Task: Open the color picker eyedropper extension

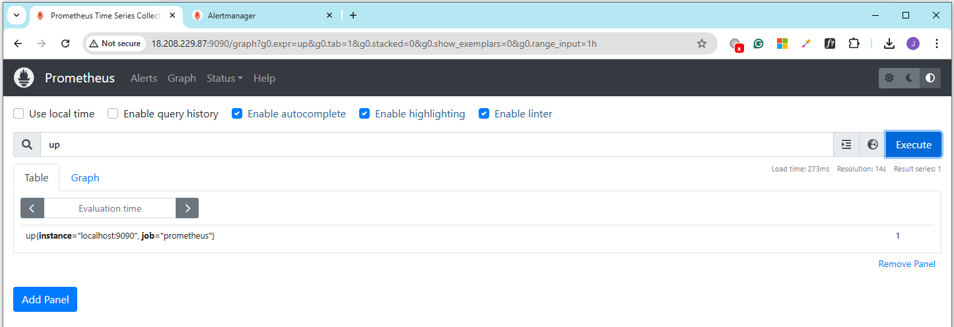Action: (x=806, y=44)
